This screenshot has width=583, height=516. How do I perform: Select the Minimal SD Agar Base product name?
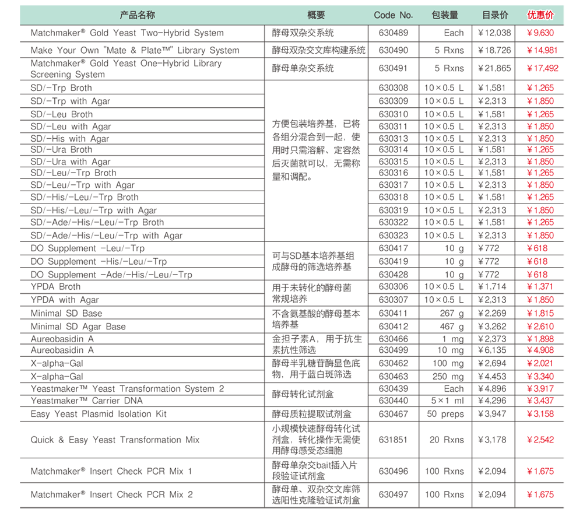coord(78,327)
